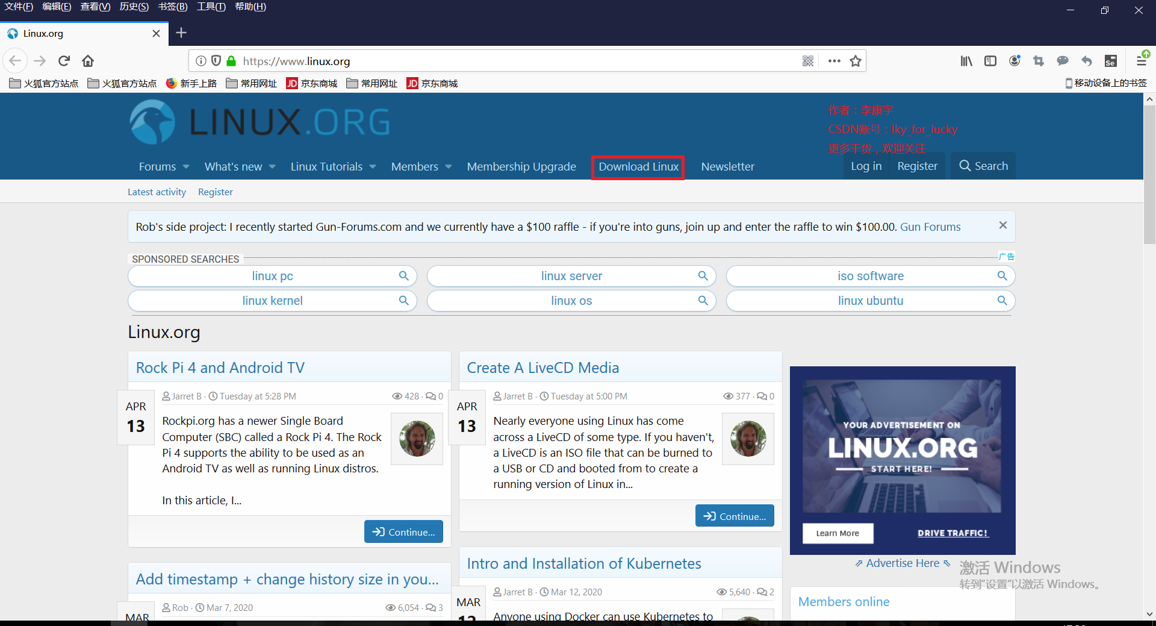Open the 书签(B) menu

pos(172,7)
